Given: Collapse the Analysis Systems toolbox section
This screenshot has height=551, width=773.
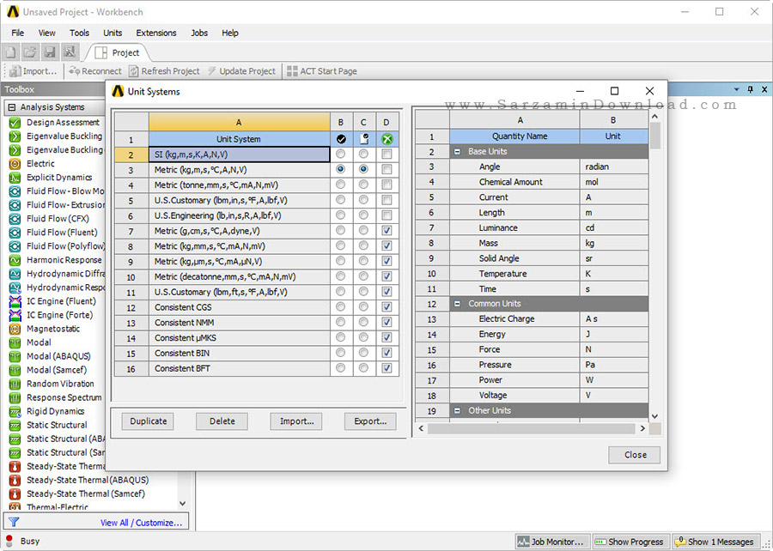Looking at the screenshot, I should coord(12,107).
